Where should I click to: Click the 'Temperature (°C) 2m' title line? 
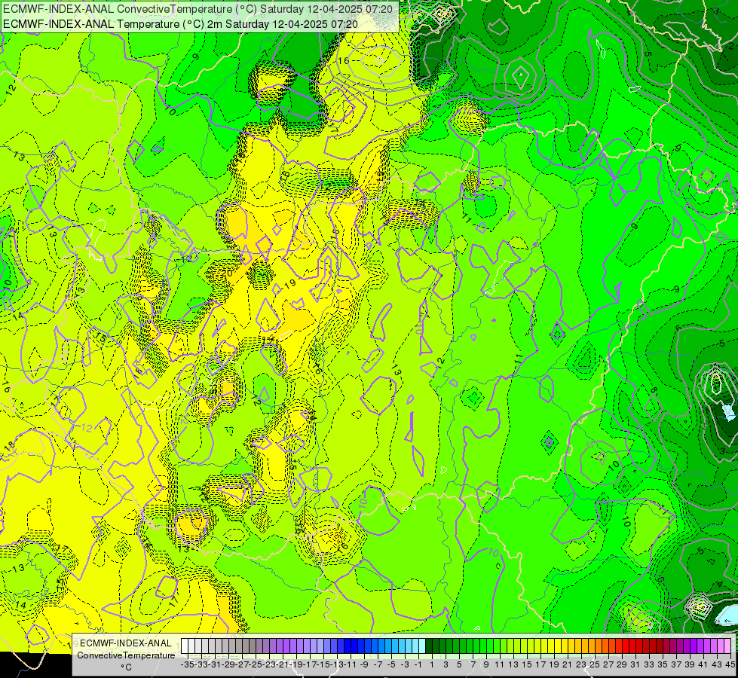[x=180, y=24]
